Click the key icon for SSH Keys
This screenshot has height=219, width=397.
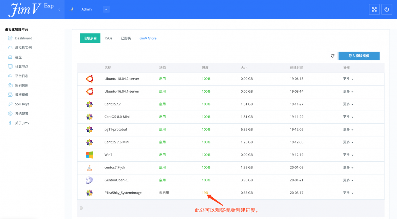(10, 104)
